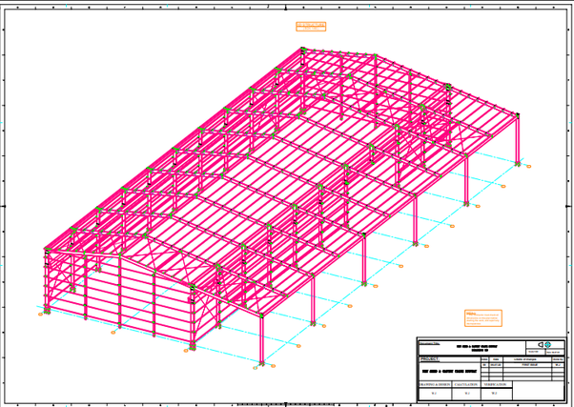Click the Drawn by column header
Viewport: 574px width, 407px height.
pos(557,359)
